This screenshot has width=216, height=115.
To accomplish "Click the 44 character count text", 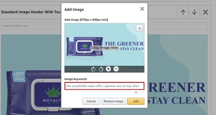I will 136,93.
